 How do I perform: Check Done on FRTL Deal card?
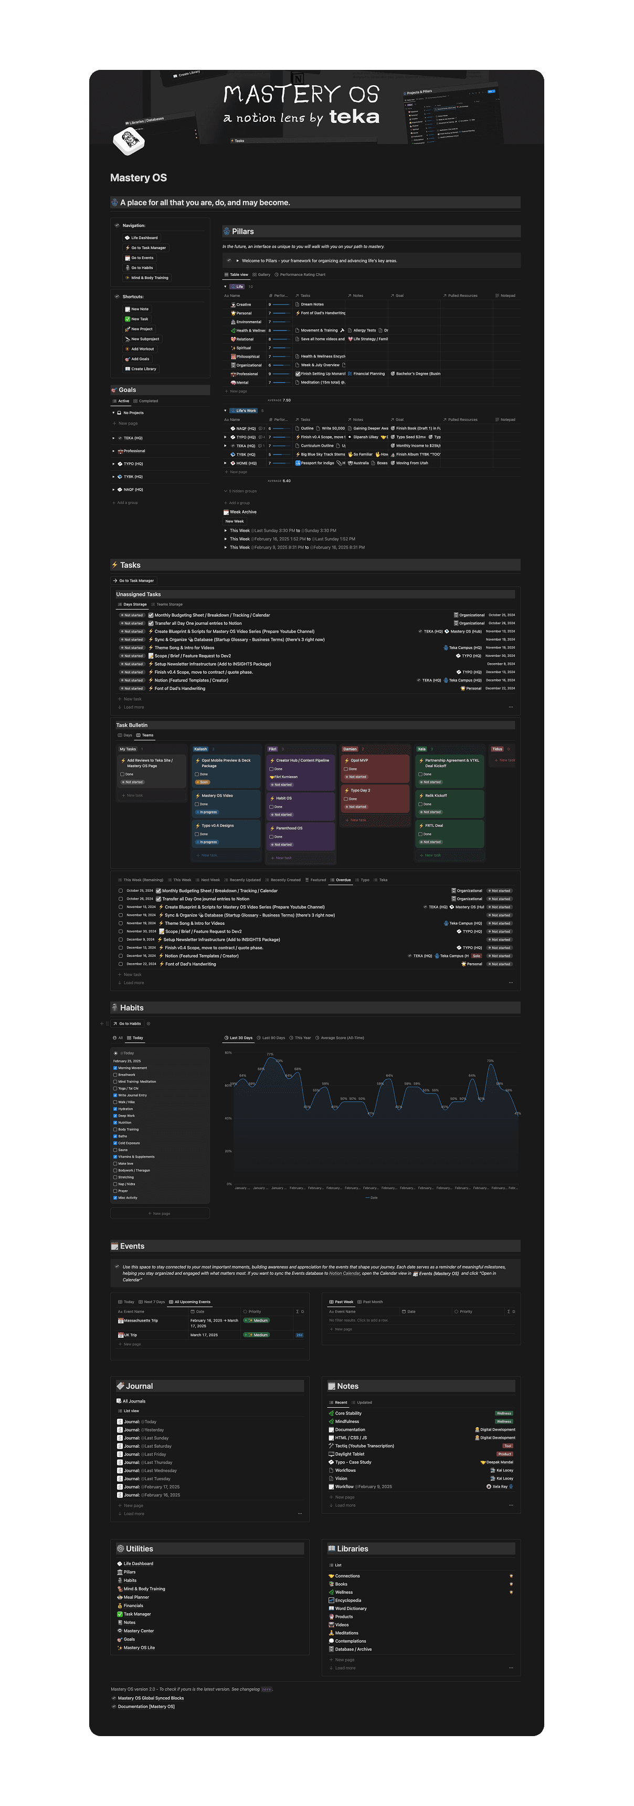click(420, 834)
